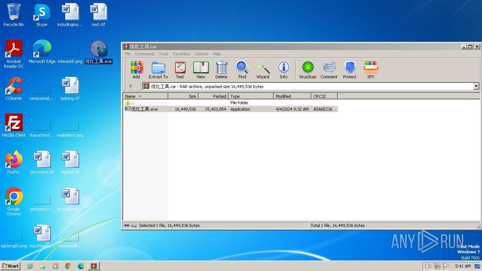Image resolution: width=482 pixels, height=271 pixels.
Task: Launch the Wizard tool
Action: (263, 70)
